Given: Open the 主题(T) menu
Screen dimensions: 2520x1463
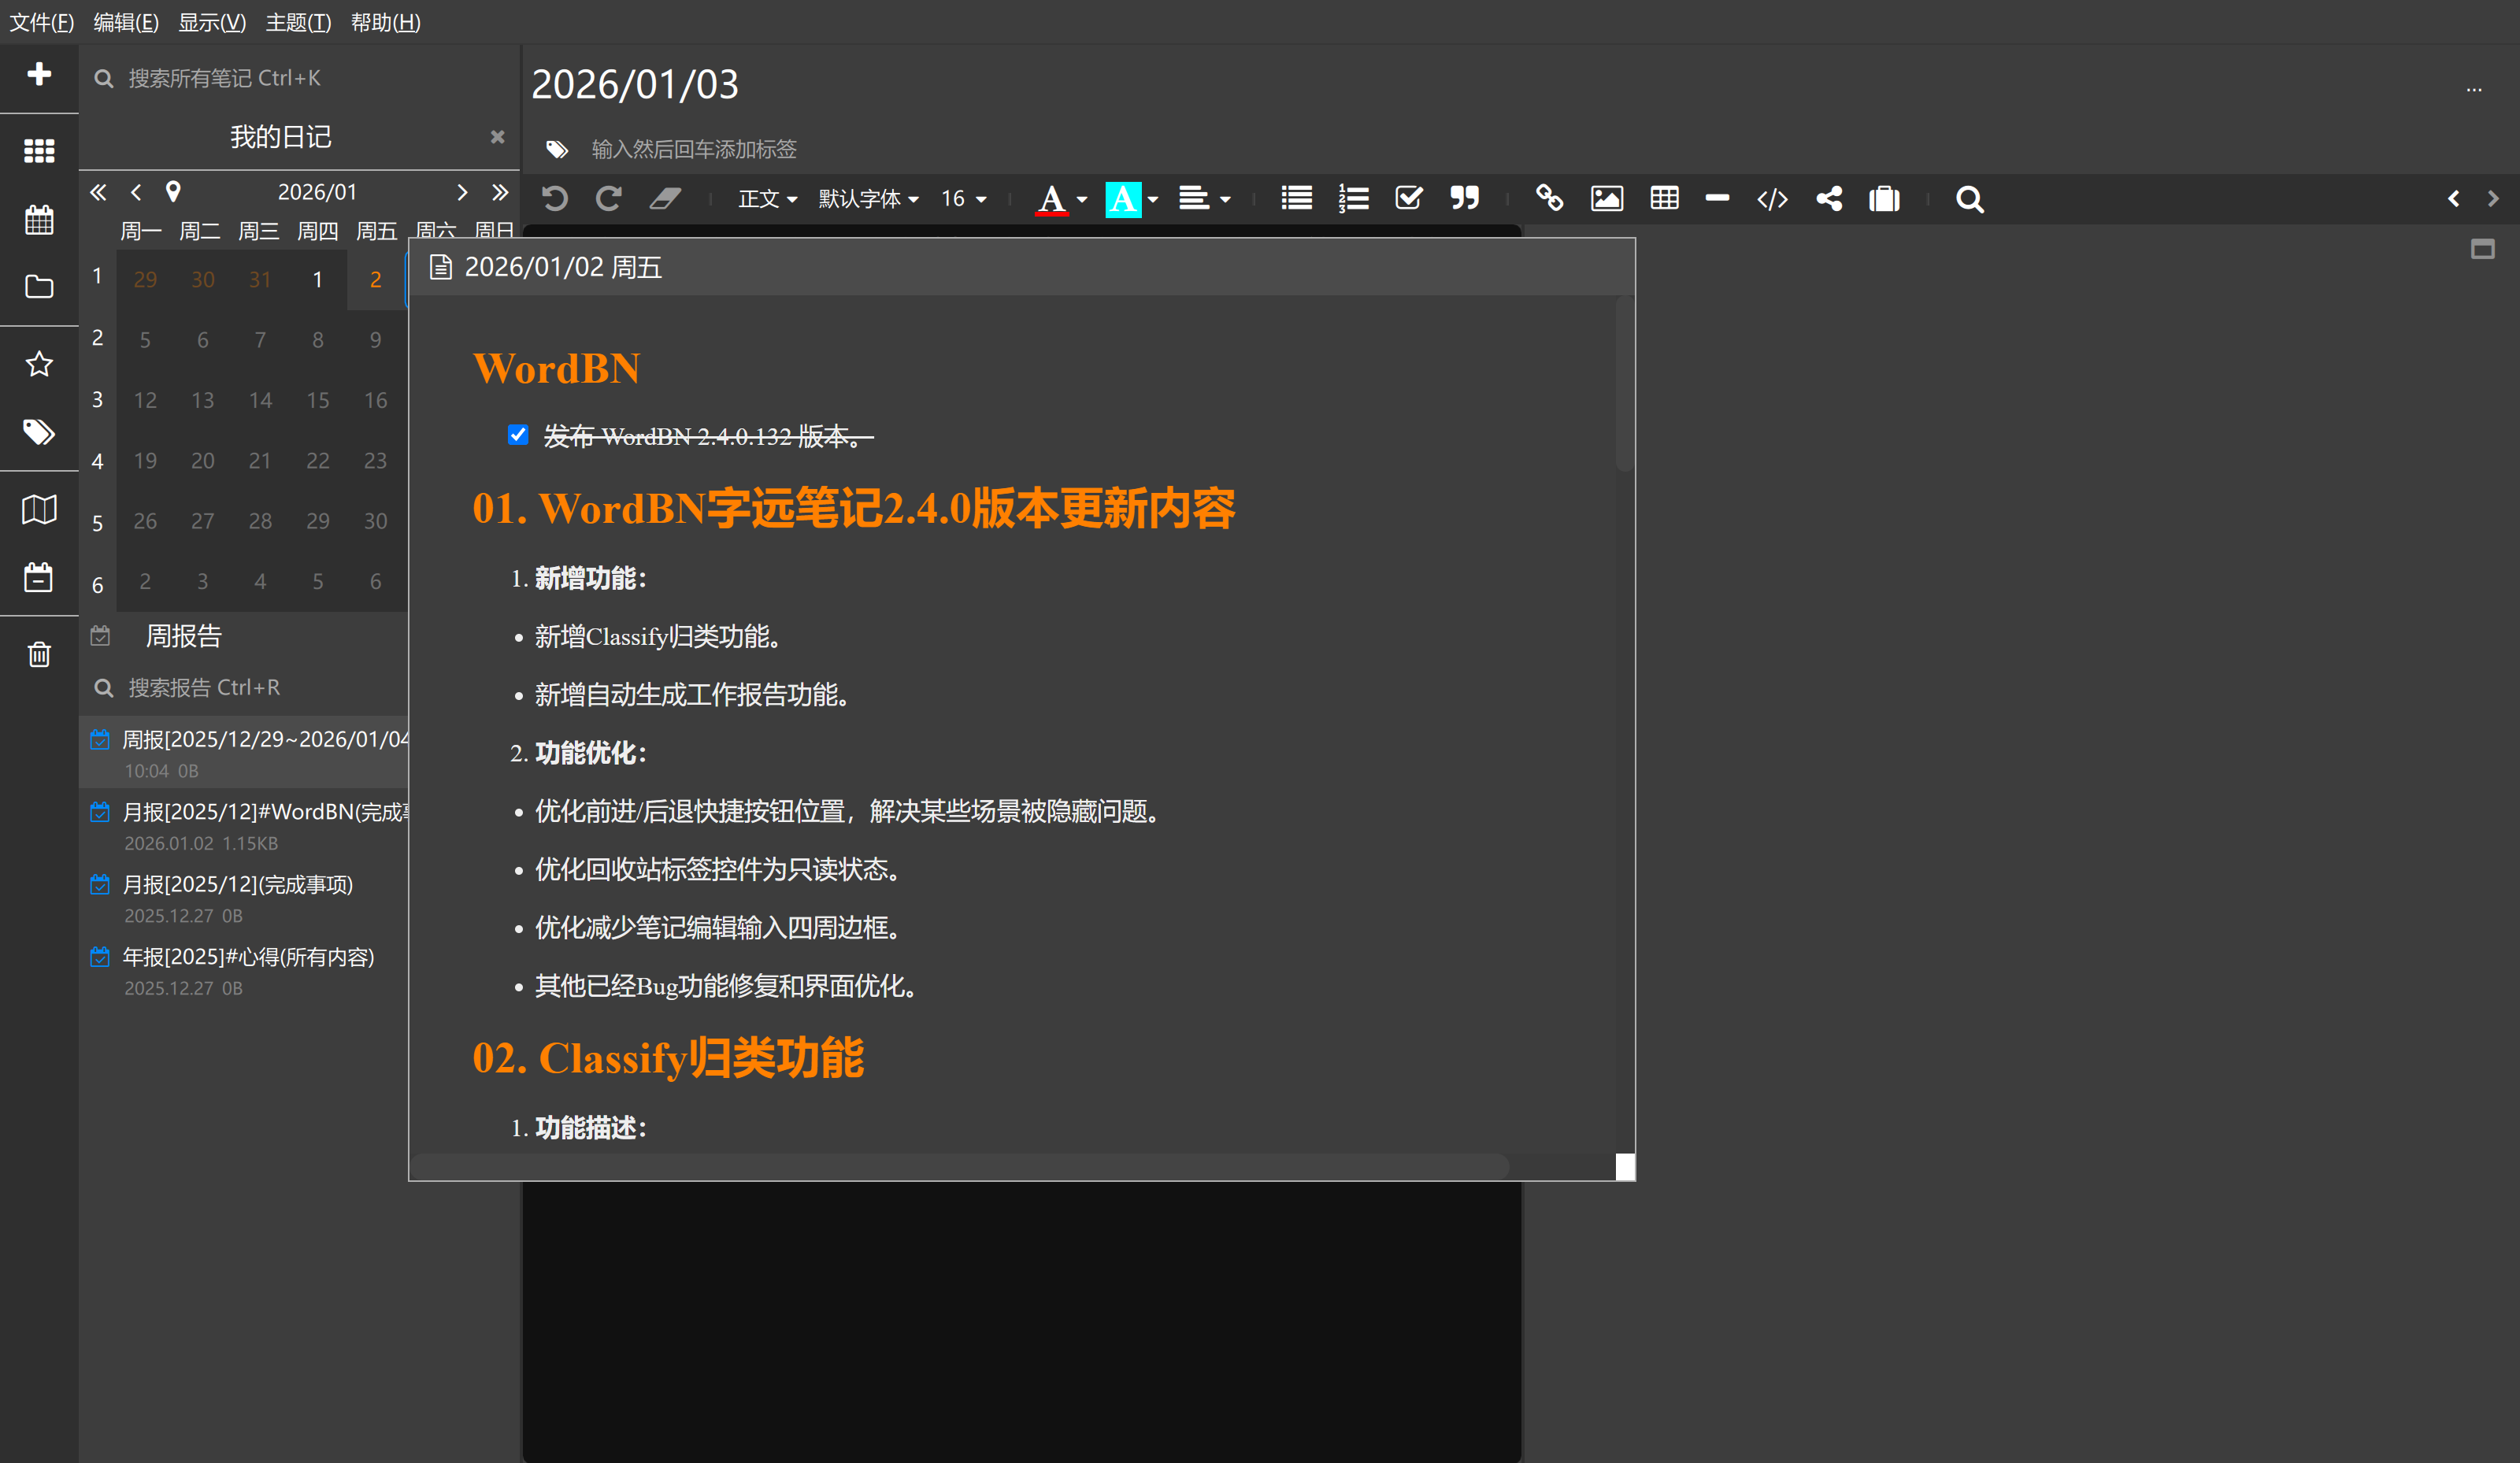Looking at the screenshot, I should 298,22.
